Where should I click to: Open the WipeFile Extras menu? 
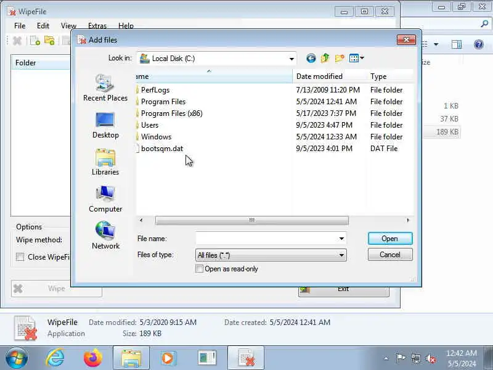tap(97, 26)
